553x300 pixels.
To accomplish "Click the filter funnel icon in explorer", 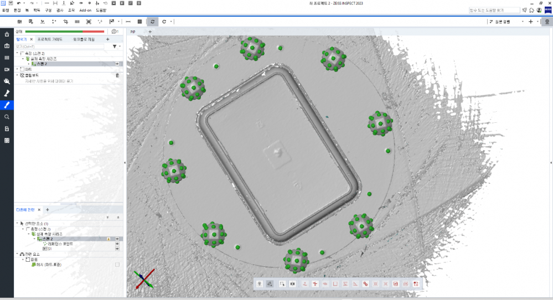I will [x=115, y=46].
